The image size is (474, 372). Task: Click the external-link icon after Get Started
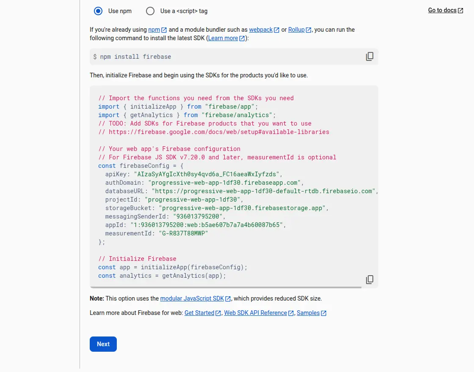(218, 313)
